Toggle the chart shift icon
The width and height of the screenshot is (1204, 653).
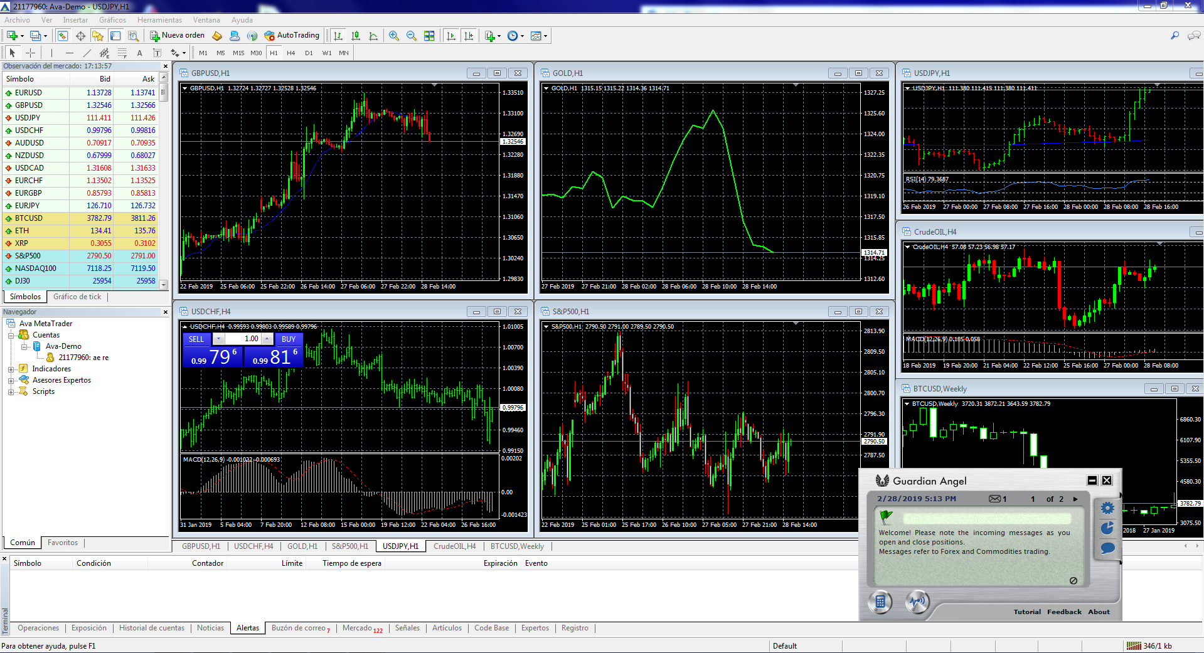[469, 36]
